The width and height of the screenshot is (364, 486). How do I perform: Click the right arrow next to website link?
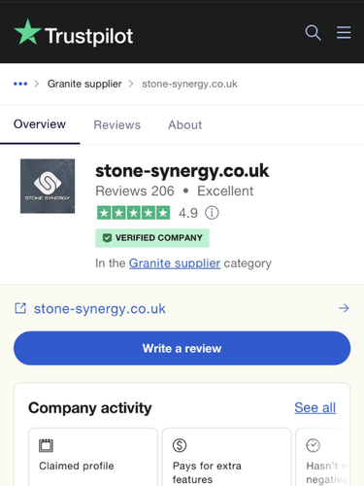(x=344, y=308)
